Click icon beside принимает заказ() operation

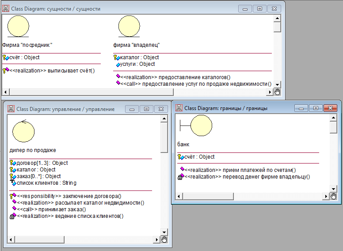pos(15,208)
